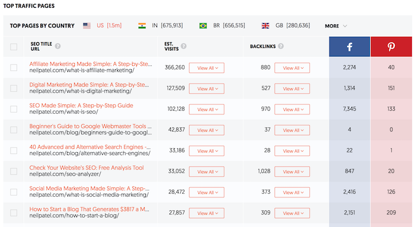Viewport: 415px width, 227px height.
Task: Select the Great Britain flag icon
Action: [265, 25]
